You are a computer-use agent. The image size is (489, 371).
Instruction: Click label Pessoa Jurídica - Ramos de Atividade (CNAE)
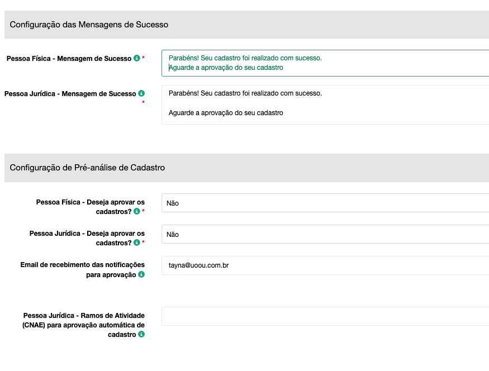[x=84, y=325]
